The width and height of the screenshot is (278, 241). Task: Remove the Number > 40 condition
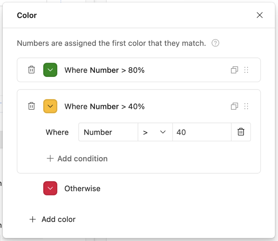(x=241, y=132)
